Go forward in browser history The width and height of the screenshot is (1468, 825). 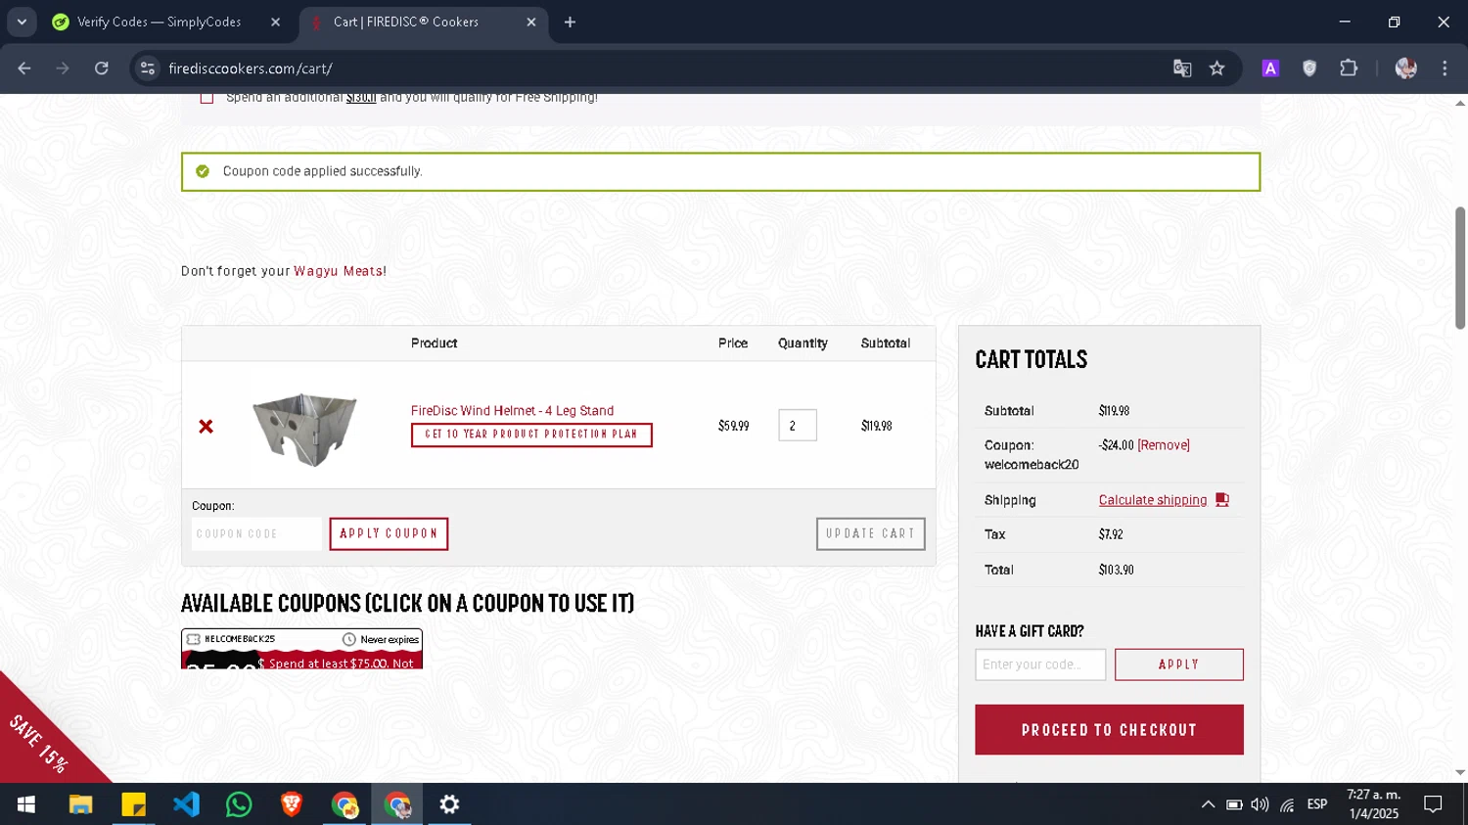point(63,69)
